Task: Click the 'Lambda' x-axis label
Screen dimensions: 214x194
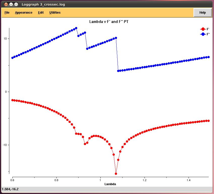Action: point(110,184)
